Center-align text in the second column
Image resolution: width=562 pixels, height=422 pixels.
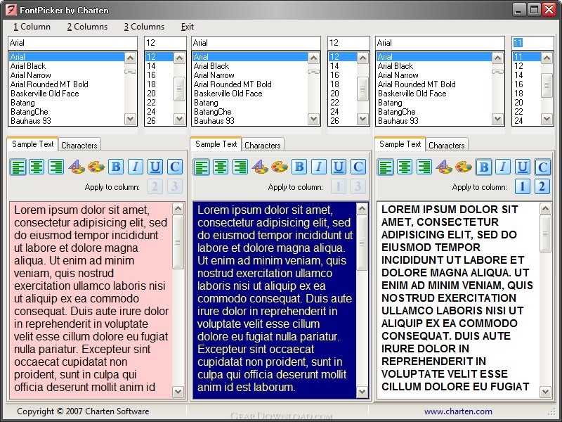coord(221,167)
